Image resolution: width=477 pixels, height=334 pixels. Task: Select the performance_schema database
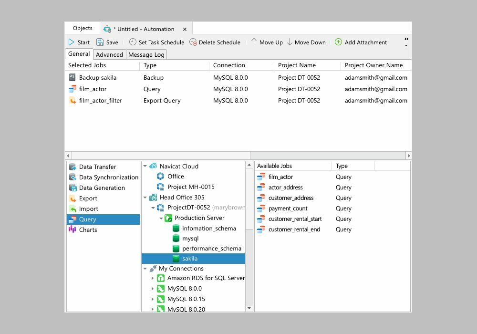click(x=212, y=249)
